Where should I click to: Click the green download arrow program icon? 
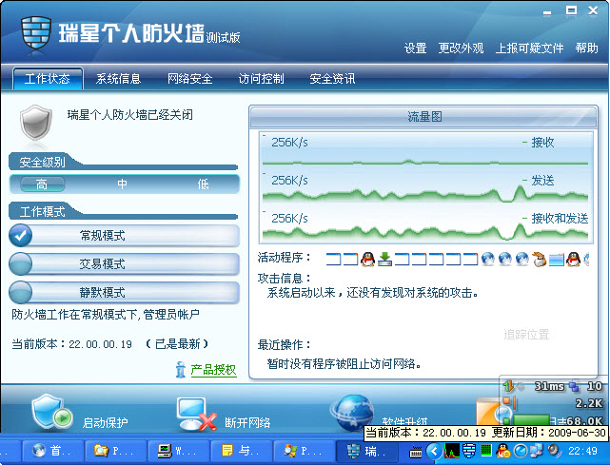click(x=384, y=259)
